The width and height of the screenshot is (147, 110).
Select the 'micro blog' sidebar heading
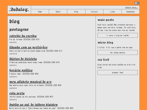pos(105,43)
